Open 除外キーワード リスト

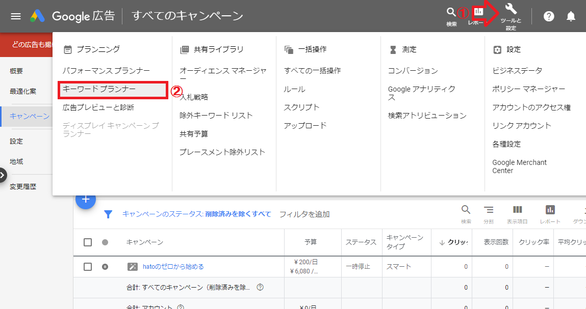(x=216, y=116)
